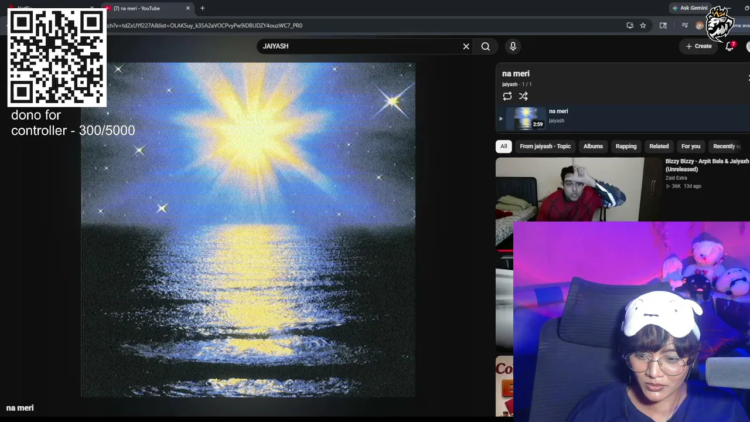Click the install app icon in address bar
This screenshot has height=422, width=750.
point(630,26)
